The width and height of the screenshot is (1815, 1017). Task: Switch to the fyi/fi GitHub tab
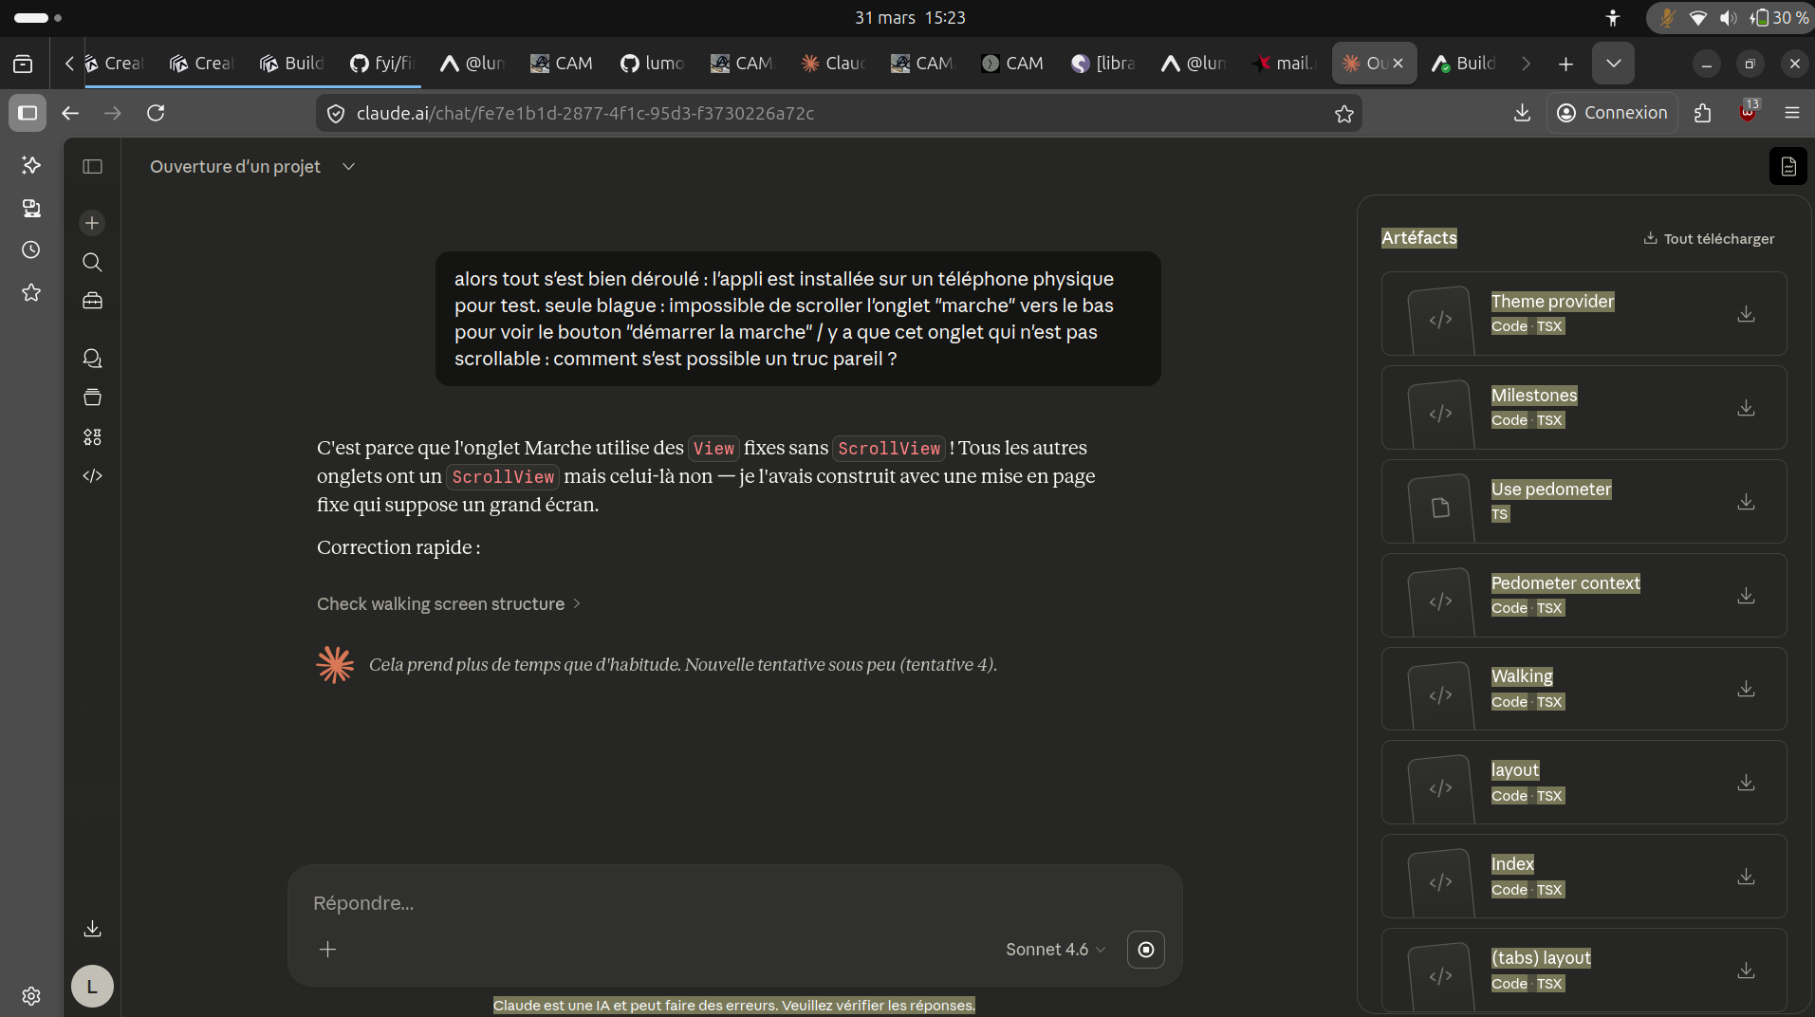coord(382,64)
